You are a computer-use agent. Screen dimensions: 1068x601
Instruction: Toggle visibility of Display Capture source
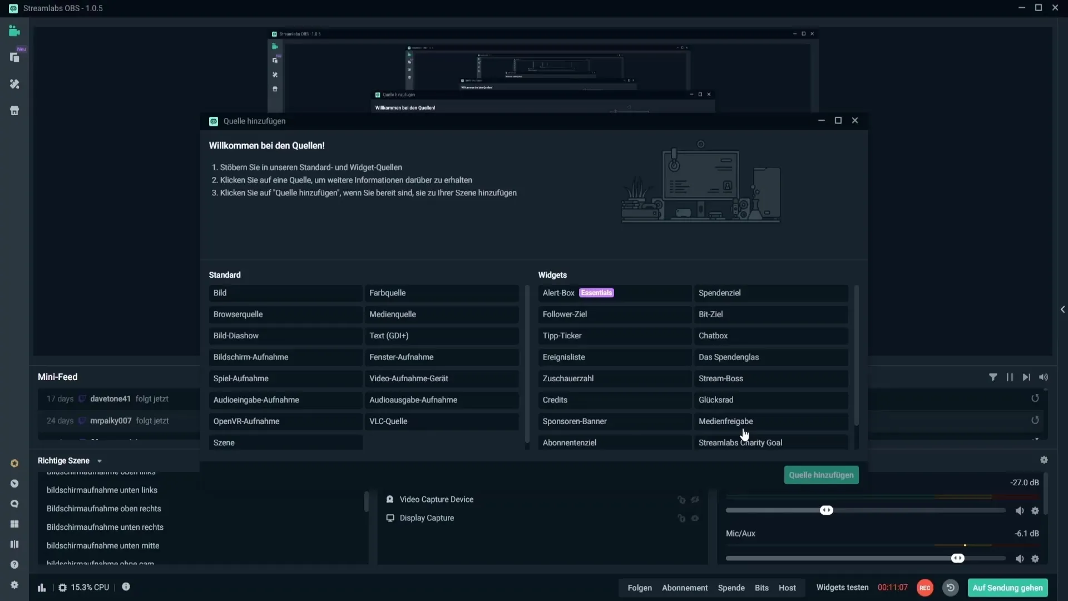(695, 518)
